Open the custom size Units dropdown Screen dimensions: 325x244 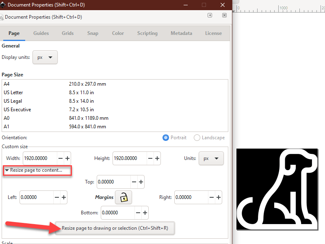pyautogui.click(x=211, y=158)
